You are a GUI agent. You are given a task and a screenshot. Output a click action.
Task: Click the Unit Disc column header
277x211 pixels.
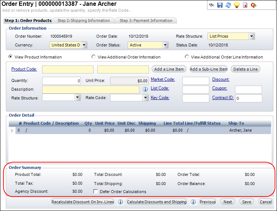[x=127, y=123]
